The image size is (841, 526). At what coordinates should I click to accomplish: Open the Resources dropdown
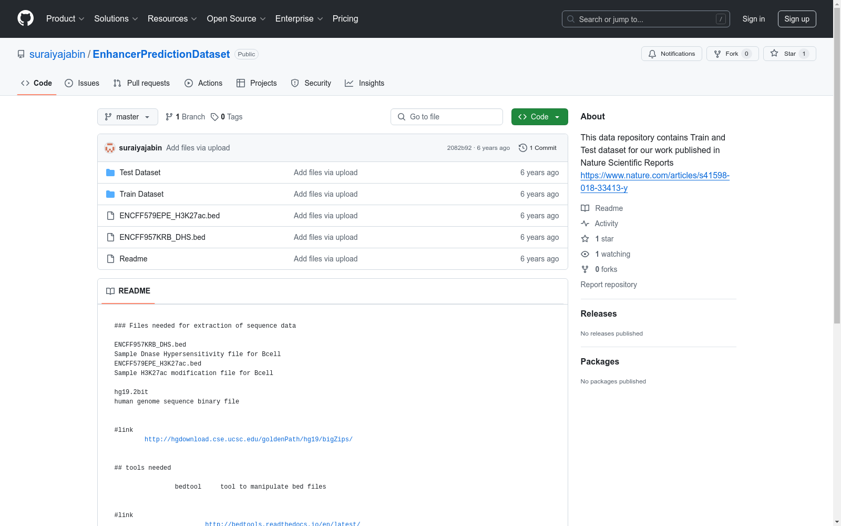point(172,19)
